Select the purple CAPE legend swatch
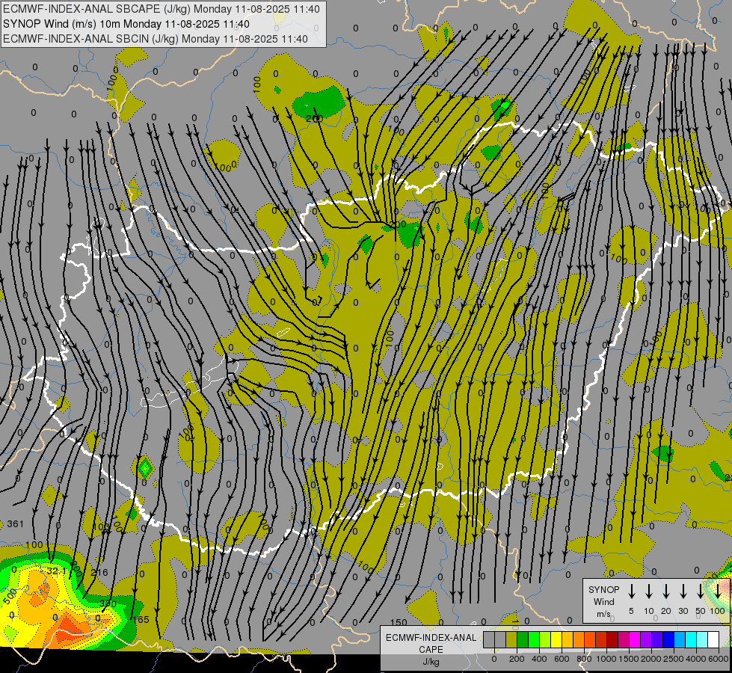This screenshot has width=732, height=673. [x=645, y=639]
